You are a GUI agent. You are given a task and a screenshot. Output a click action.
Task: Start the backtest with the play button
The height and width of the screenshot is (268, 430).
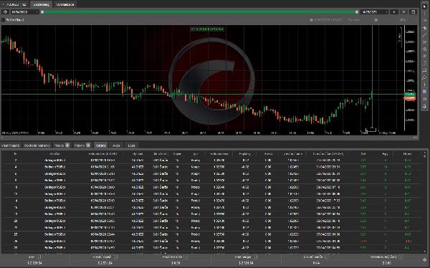click(x=394, y=12)
